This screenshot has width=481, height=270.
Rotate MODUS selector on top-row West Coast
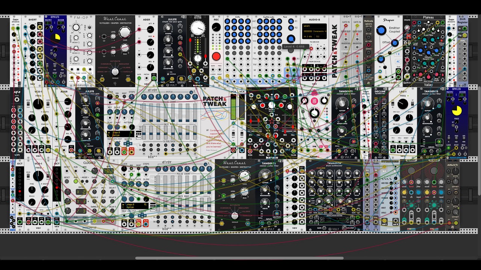[115, 72]
